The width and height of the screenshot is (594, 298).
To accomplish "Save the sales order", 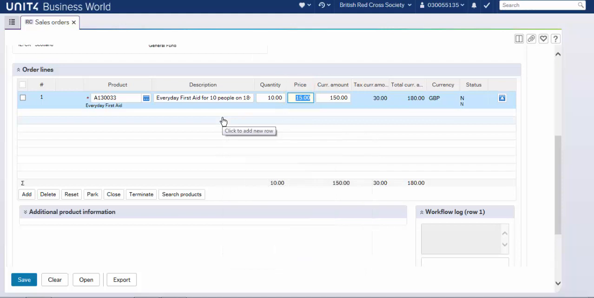I will [24, 280].
